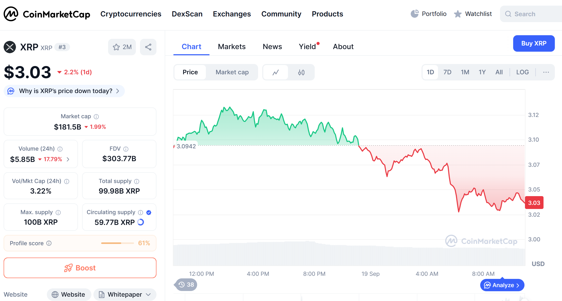This screenshot has height=301, width=562.
Task: Switch to the Markets tab
Action: tap(232, 47)
